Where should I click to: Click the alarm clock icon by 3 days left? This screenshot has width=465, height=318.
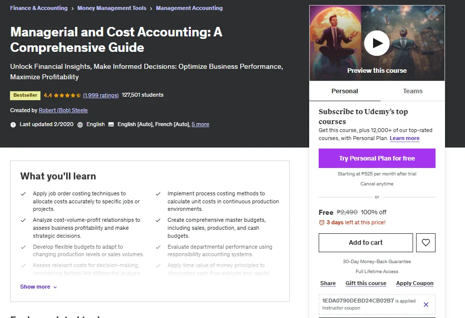pos(322,222)
